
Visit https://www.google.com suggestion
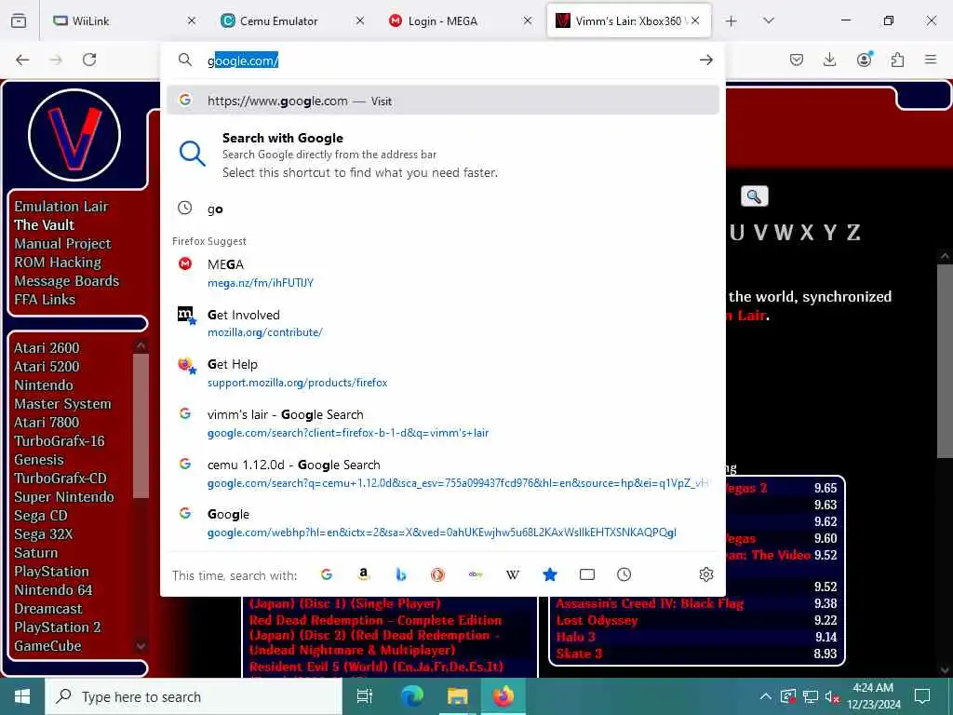point(442,101)
